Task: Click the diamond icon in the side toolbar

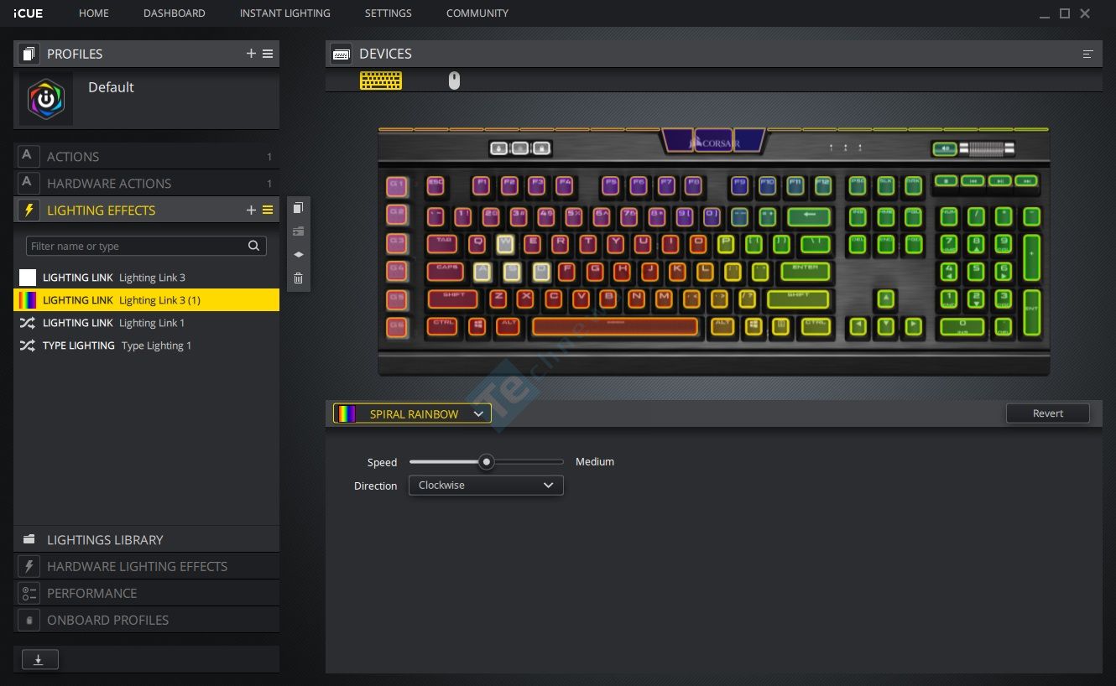Action: tap(298, 255)
